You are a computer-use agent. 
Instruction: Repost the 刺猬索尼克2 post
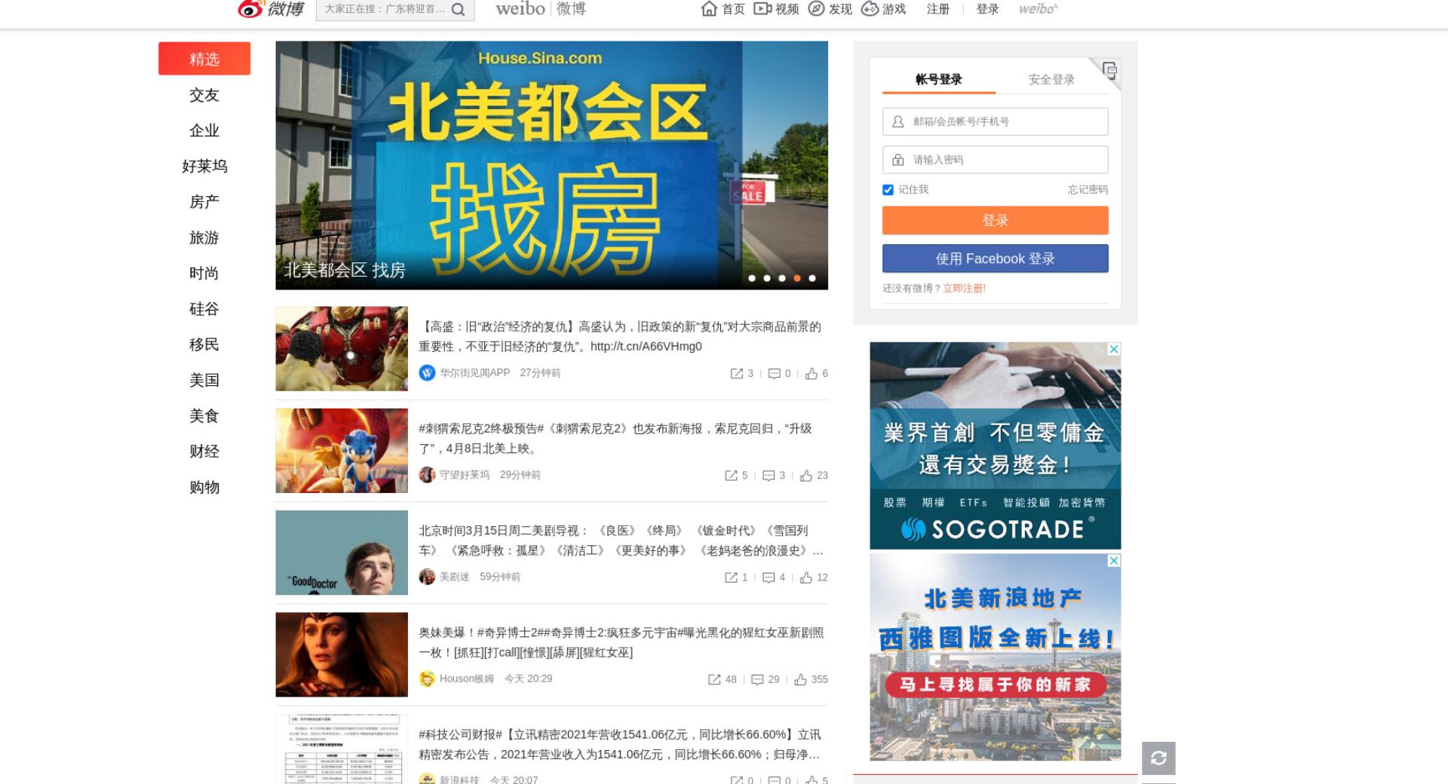pos(731,475)
